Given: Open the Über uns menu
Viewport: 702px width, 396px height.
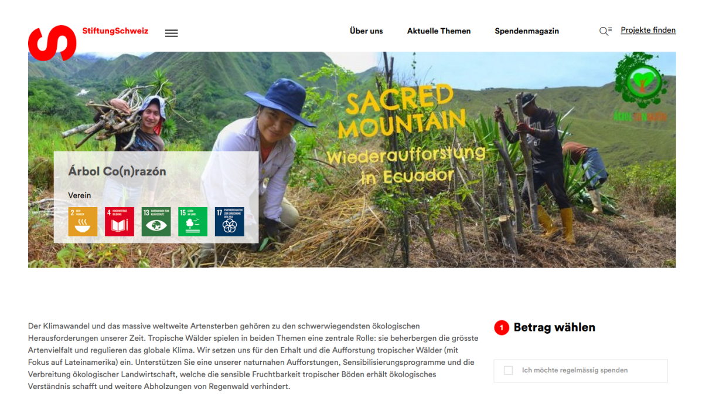Looking at the screenshot, I should pyautogui.click(x=366, y=31).
